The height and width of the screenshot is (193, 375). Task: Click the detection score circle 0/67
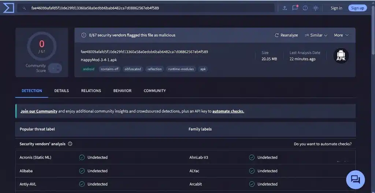(x=42, y=46)
